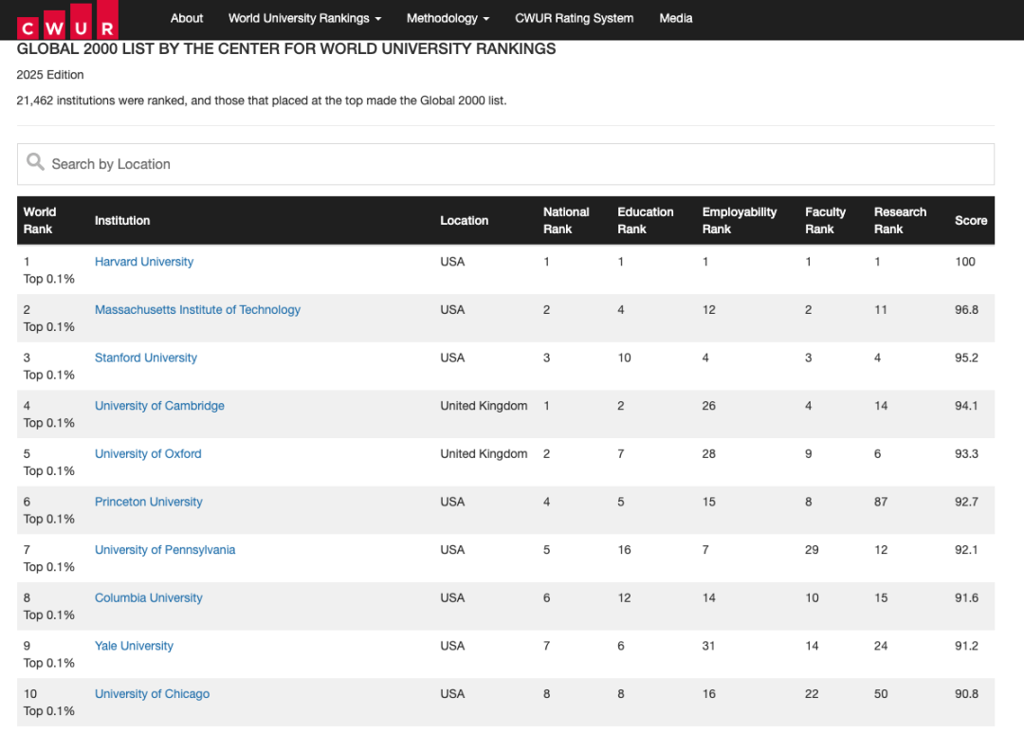Click Columbia's score 91.6
Viewport: 1024px width, 734px height.
(x=966, y=597)
